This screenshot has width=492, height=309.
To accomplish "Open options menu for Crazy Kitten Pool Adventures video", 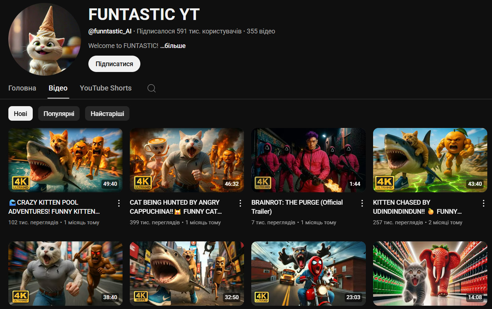I will (x=119, y=203).
